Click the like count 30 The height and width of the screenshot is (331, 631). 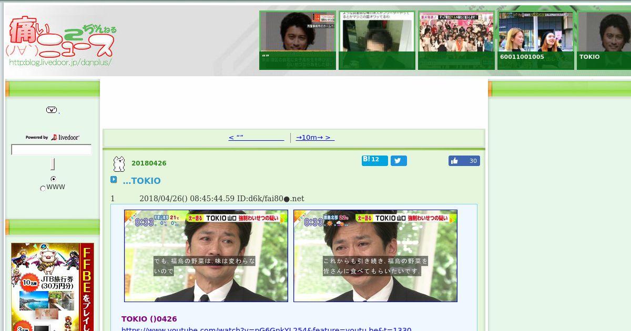click(473, 161)
